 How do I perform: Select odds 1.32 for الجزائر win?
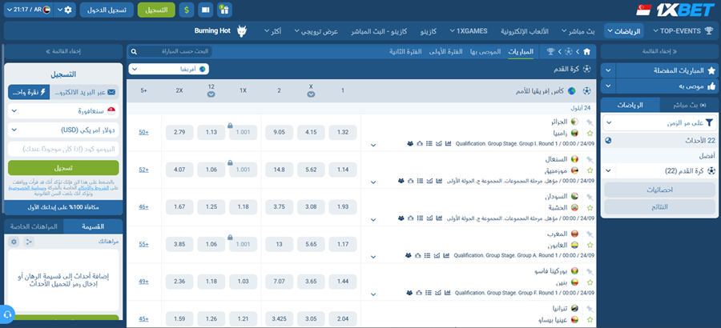343,132
